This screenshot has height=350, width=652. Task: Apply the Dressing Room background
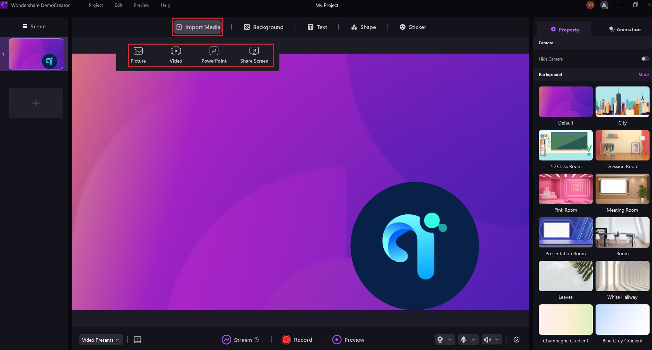coord(622,145)
